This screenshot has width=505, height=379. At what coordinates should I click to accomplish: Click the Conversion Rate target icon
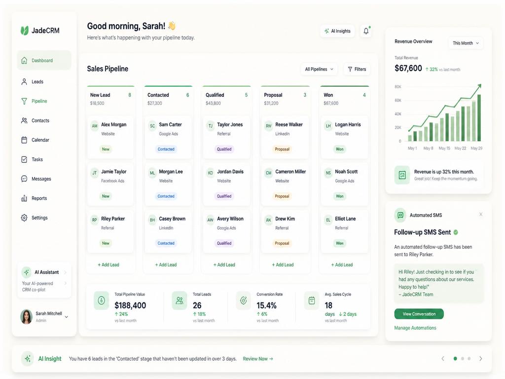(x=244, y=301)
